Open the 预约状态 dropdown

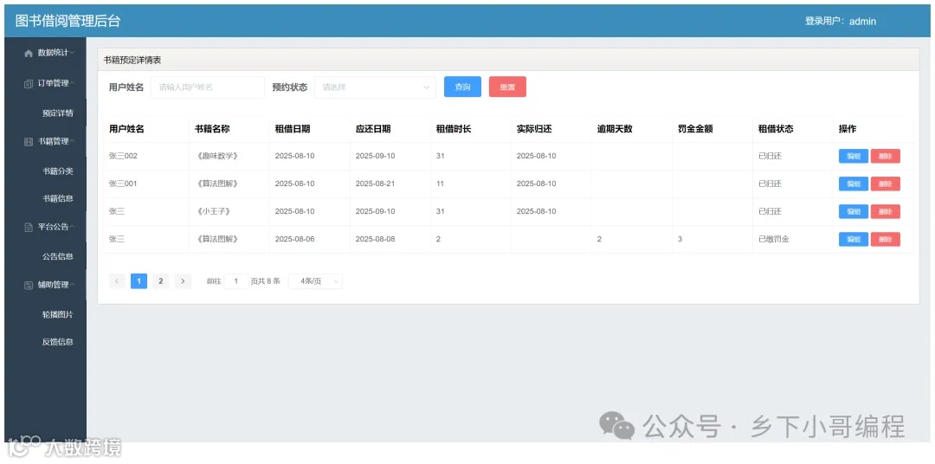(375, 87)
